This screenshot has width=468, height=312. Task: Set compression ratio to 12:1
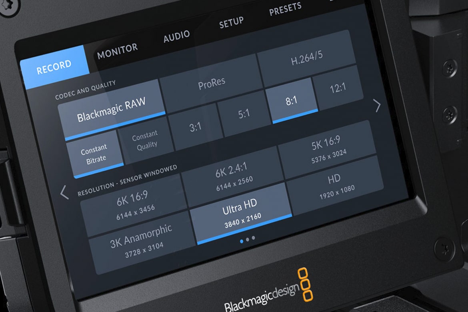[x=338, y=88]
